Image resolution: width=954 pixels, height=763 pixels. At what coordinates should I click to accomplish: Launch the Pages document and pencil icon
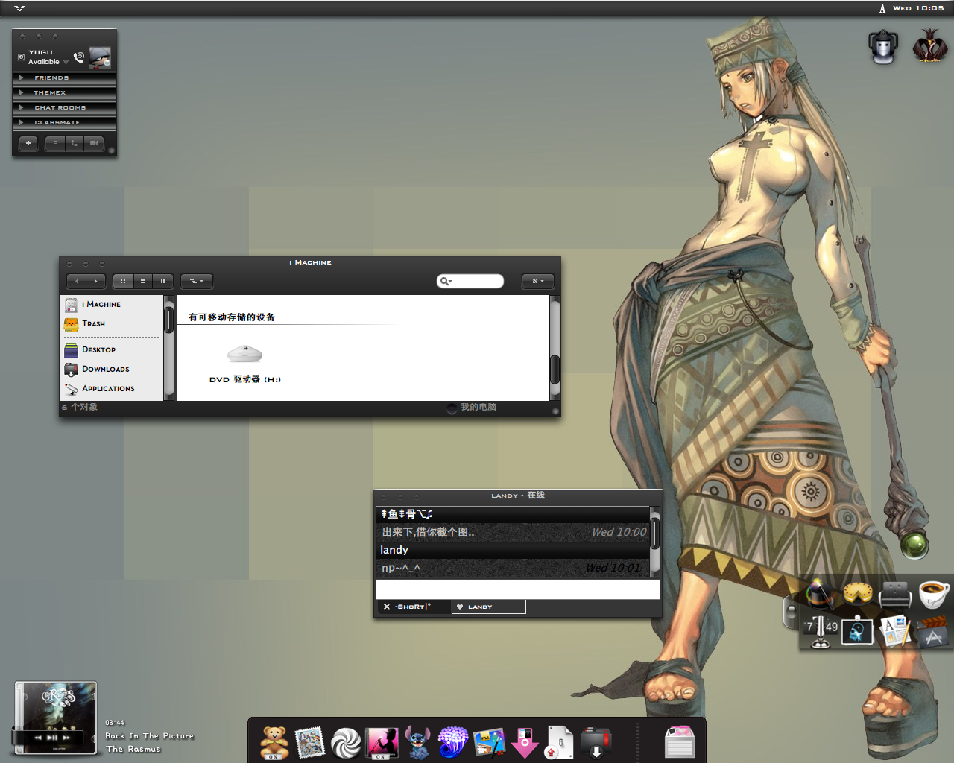895,632
